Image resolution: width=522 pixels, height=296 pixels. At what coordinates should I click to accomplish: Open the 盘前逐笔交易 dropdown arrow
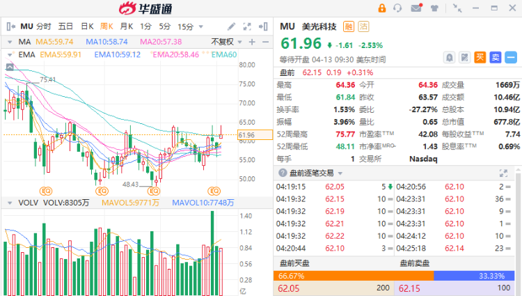point(340,173)
